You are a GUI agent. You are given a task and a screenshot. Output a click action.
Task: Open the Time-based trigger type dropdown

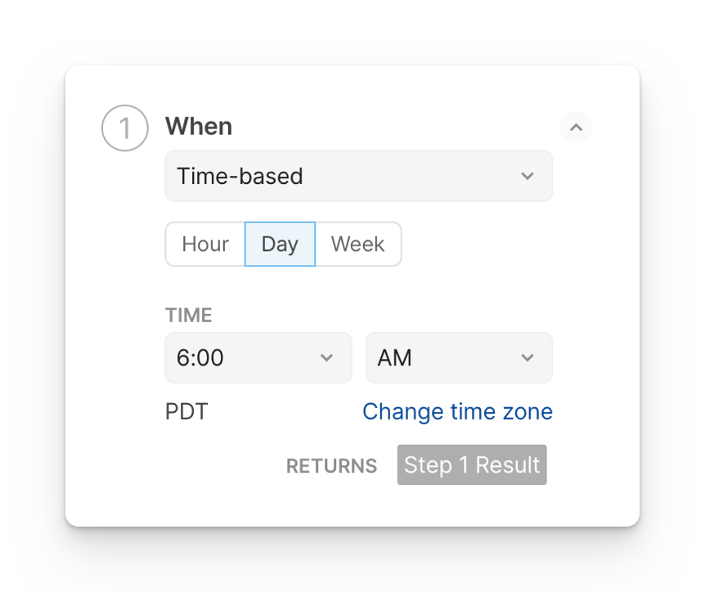tap(344, 176)
